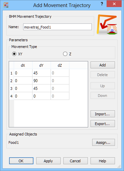Open the Assign objects dialog
124x171 pixels.
(x=104, y=142)
